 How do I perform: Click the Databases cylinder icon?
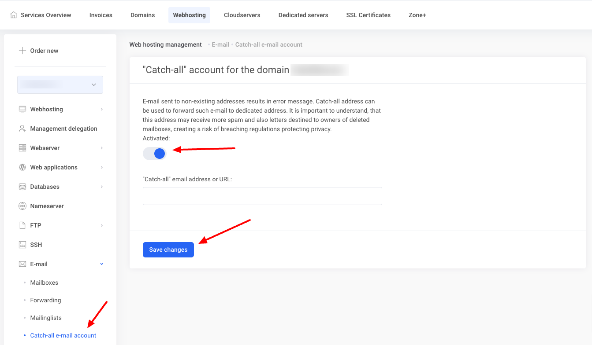click(22, 187)
